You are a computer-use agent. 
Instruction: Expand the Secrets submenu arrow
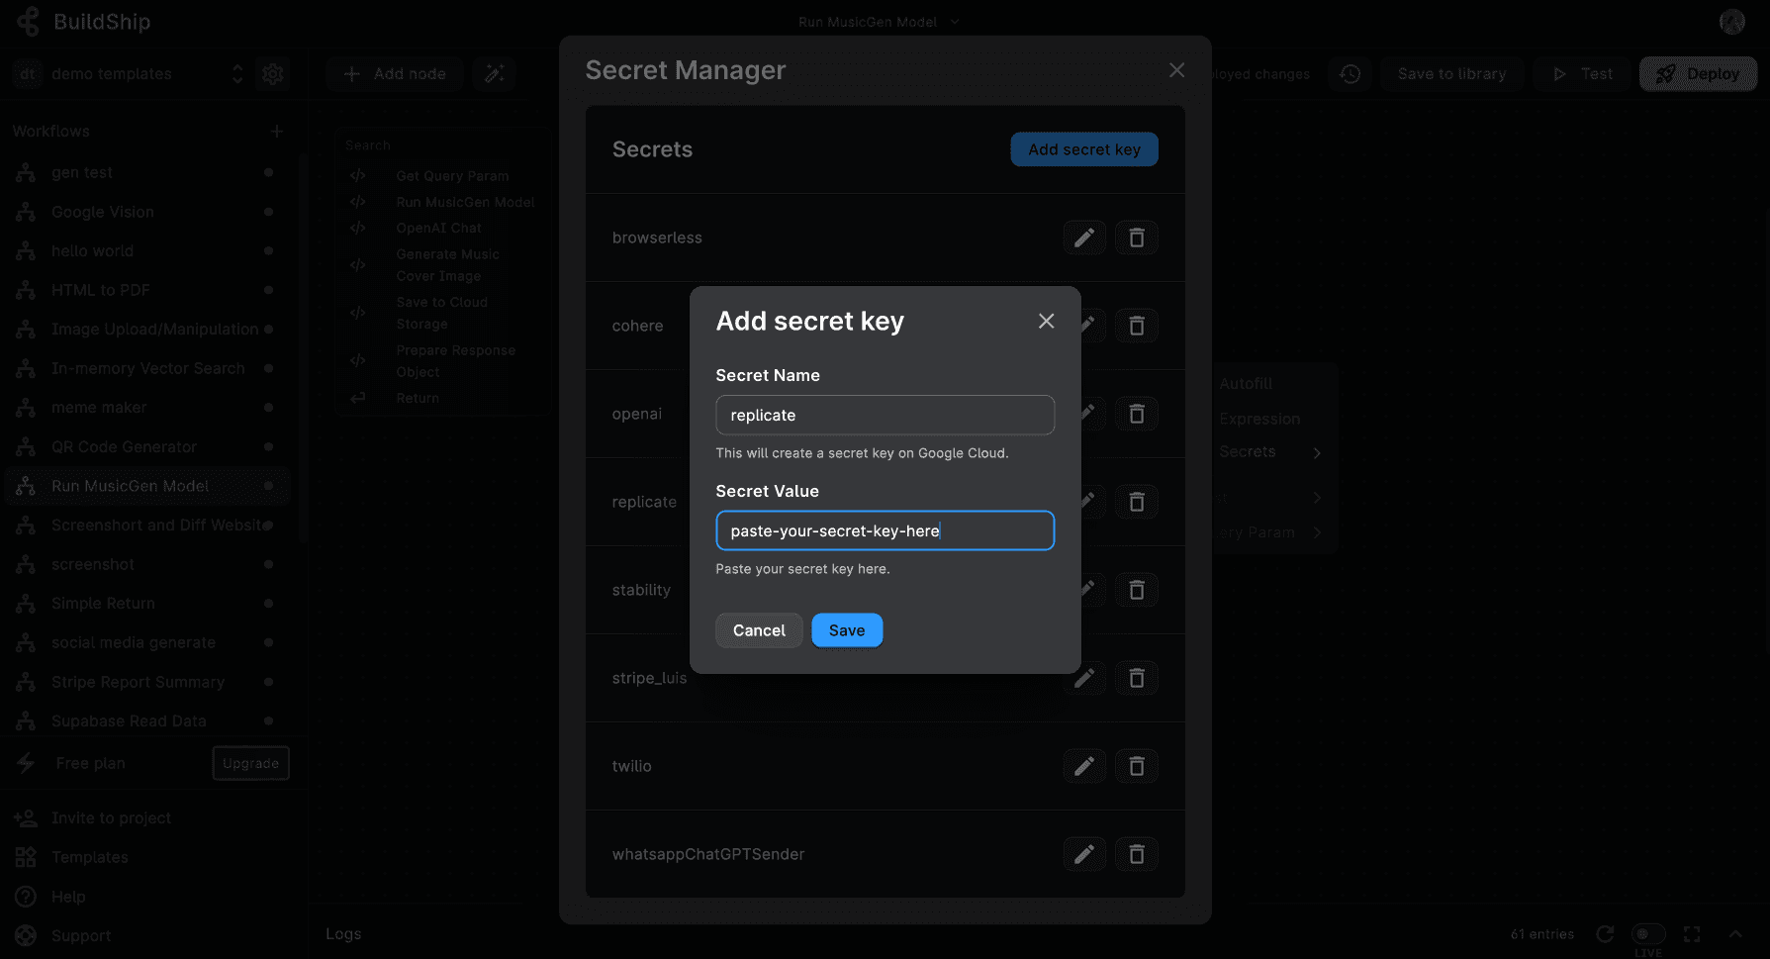point(1317,452)
